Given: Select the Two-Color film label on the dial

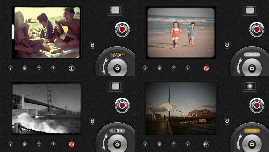Looking at the screenshot, I should tap(252, 55).
